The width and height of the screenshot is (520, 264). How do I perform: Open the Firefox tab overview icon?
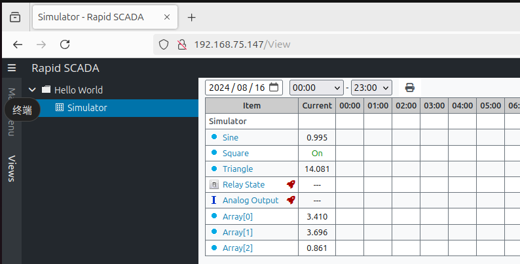coord(15,17)
